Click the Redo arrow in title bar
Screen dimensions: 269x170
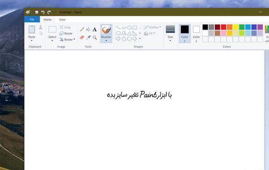[49, 12]
